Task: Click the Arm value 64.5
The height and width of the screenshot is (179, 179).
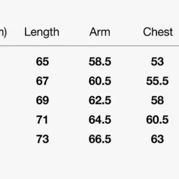Action: tap(100, 120)
